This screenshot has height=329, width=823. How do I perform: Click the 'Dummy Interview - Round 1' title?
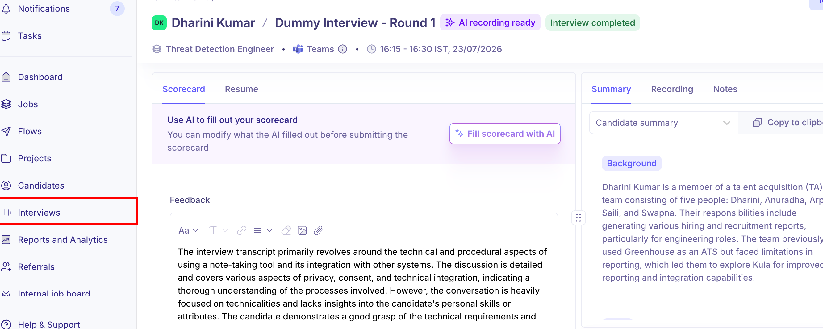tap(355, 23)
